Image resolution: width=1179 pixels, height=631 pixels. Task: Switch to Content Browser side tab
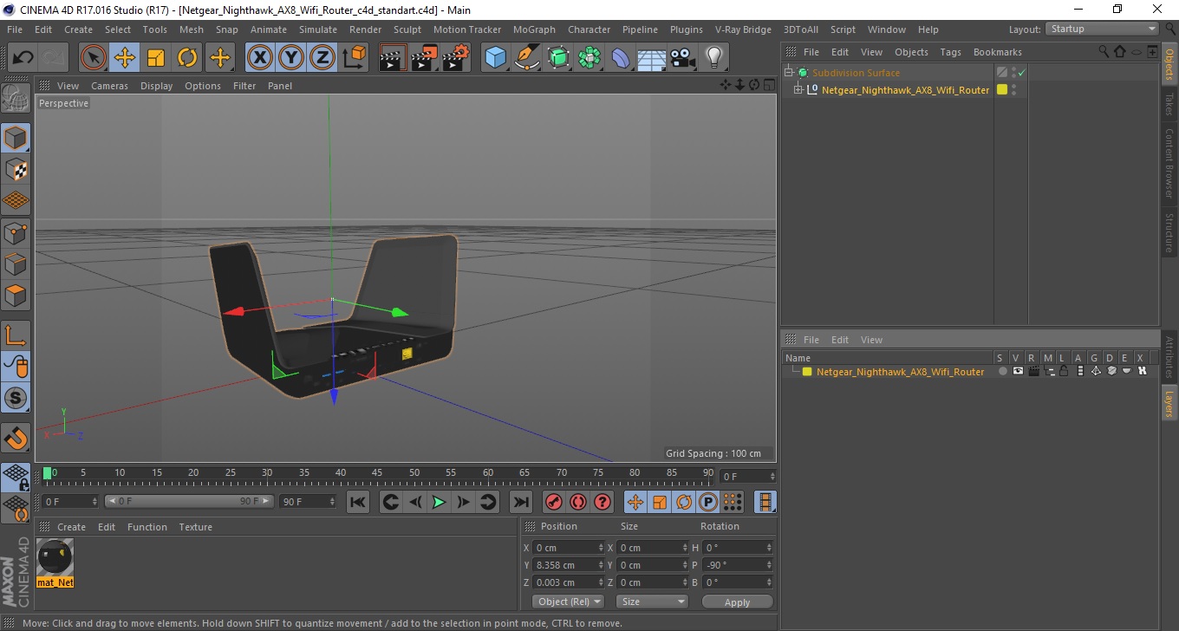[x=1169, y=163]
